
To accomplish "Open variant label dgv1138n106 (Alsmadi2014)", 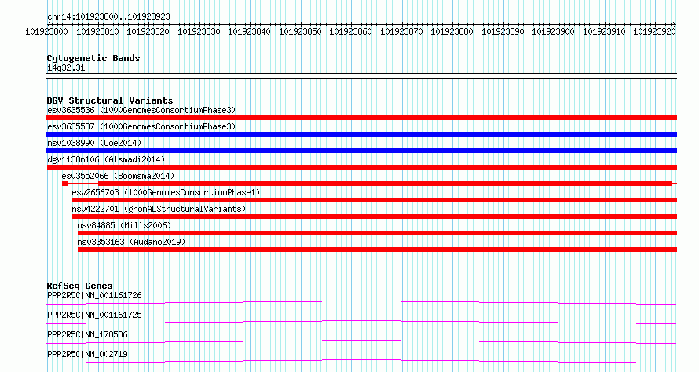I will [106, 159].
